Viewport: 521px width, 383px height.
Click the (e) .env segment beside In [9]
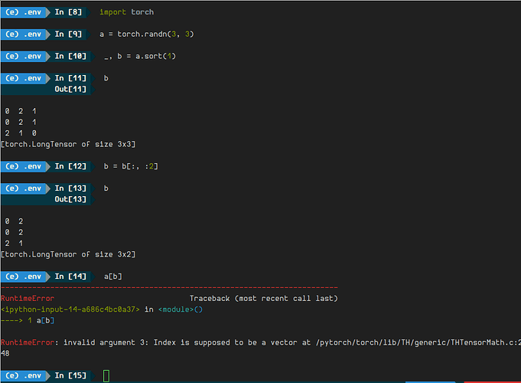coord(23,34)
